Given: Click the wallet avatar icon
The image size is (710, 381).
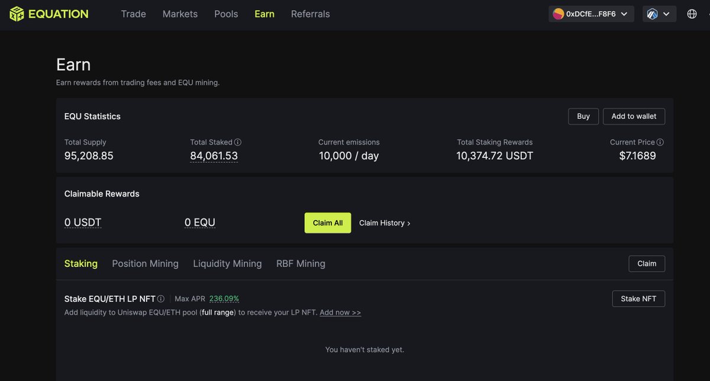Looking at the screenshot, I should pos(558,14).
